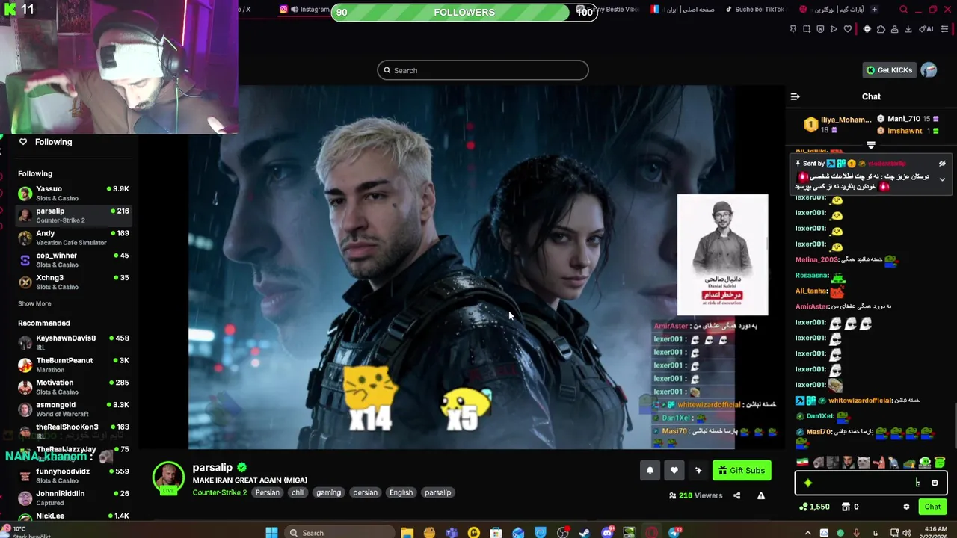Open the Counter-Strike 2 category link
This screenshot has height=538, width=957.
(x=219, y=492)
